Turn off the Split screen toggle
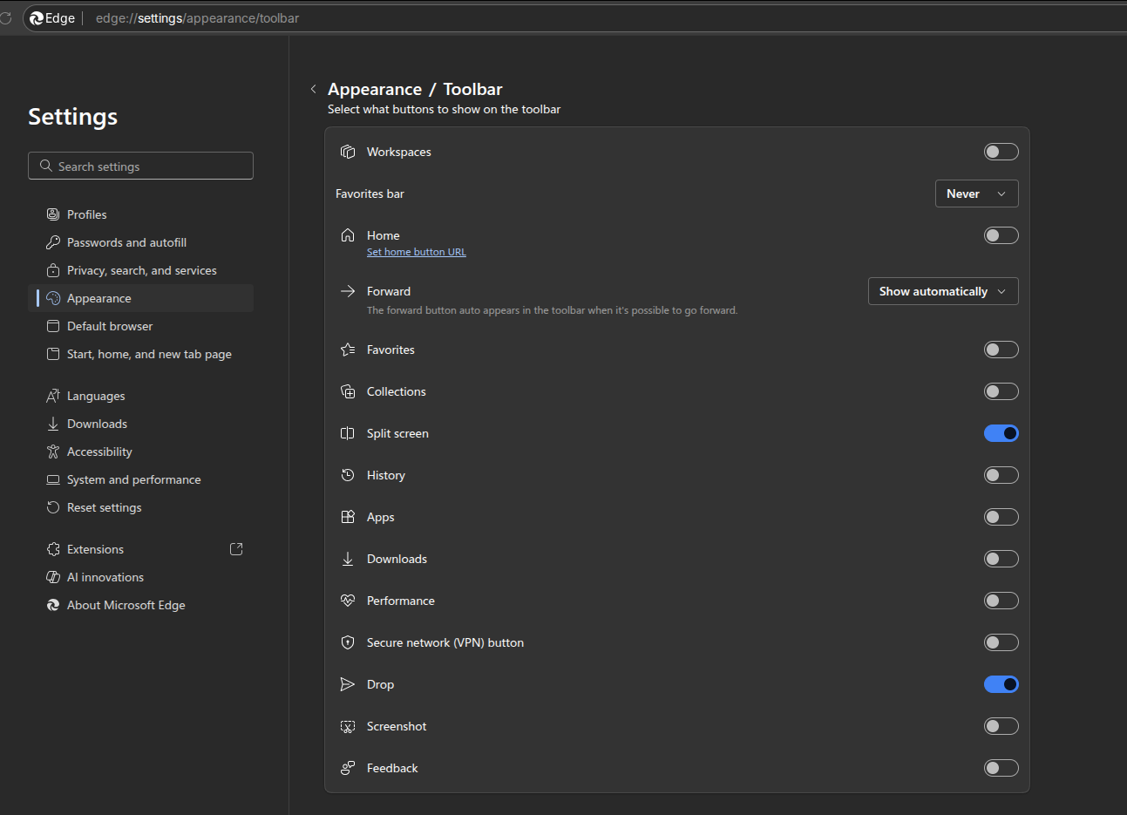This screenshot has height=815, width=1127. 1001,433
